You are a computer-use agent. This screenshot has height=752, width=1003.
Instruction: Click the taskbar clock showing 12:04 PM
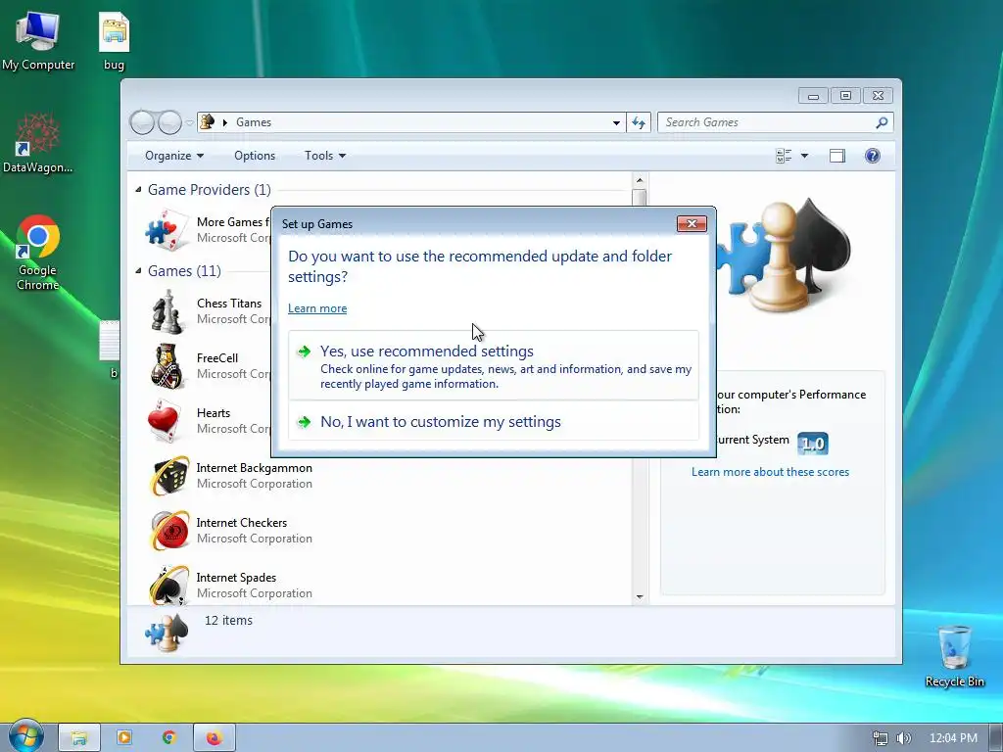tap(953, 738)
